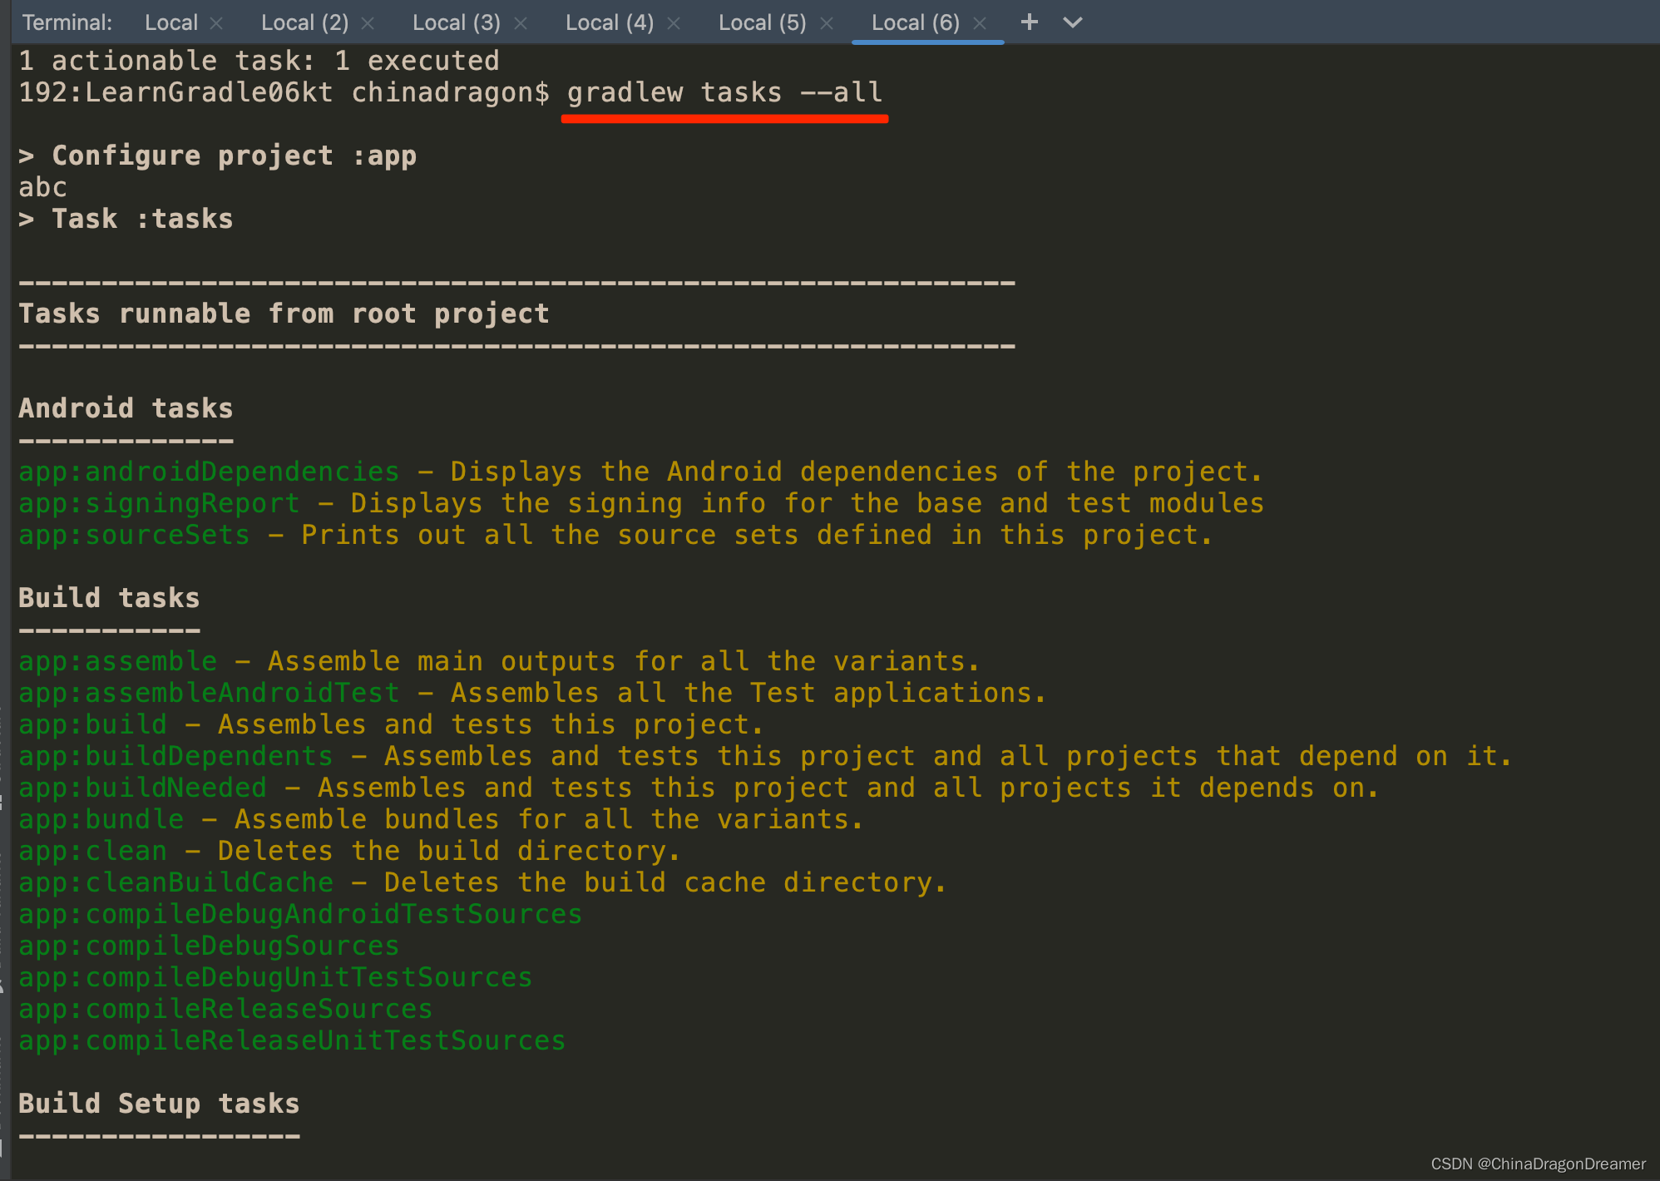Click the app:bundle task name
The image size is (1660, 1181).
[101, 819]
